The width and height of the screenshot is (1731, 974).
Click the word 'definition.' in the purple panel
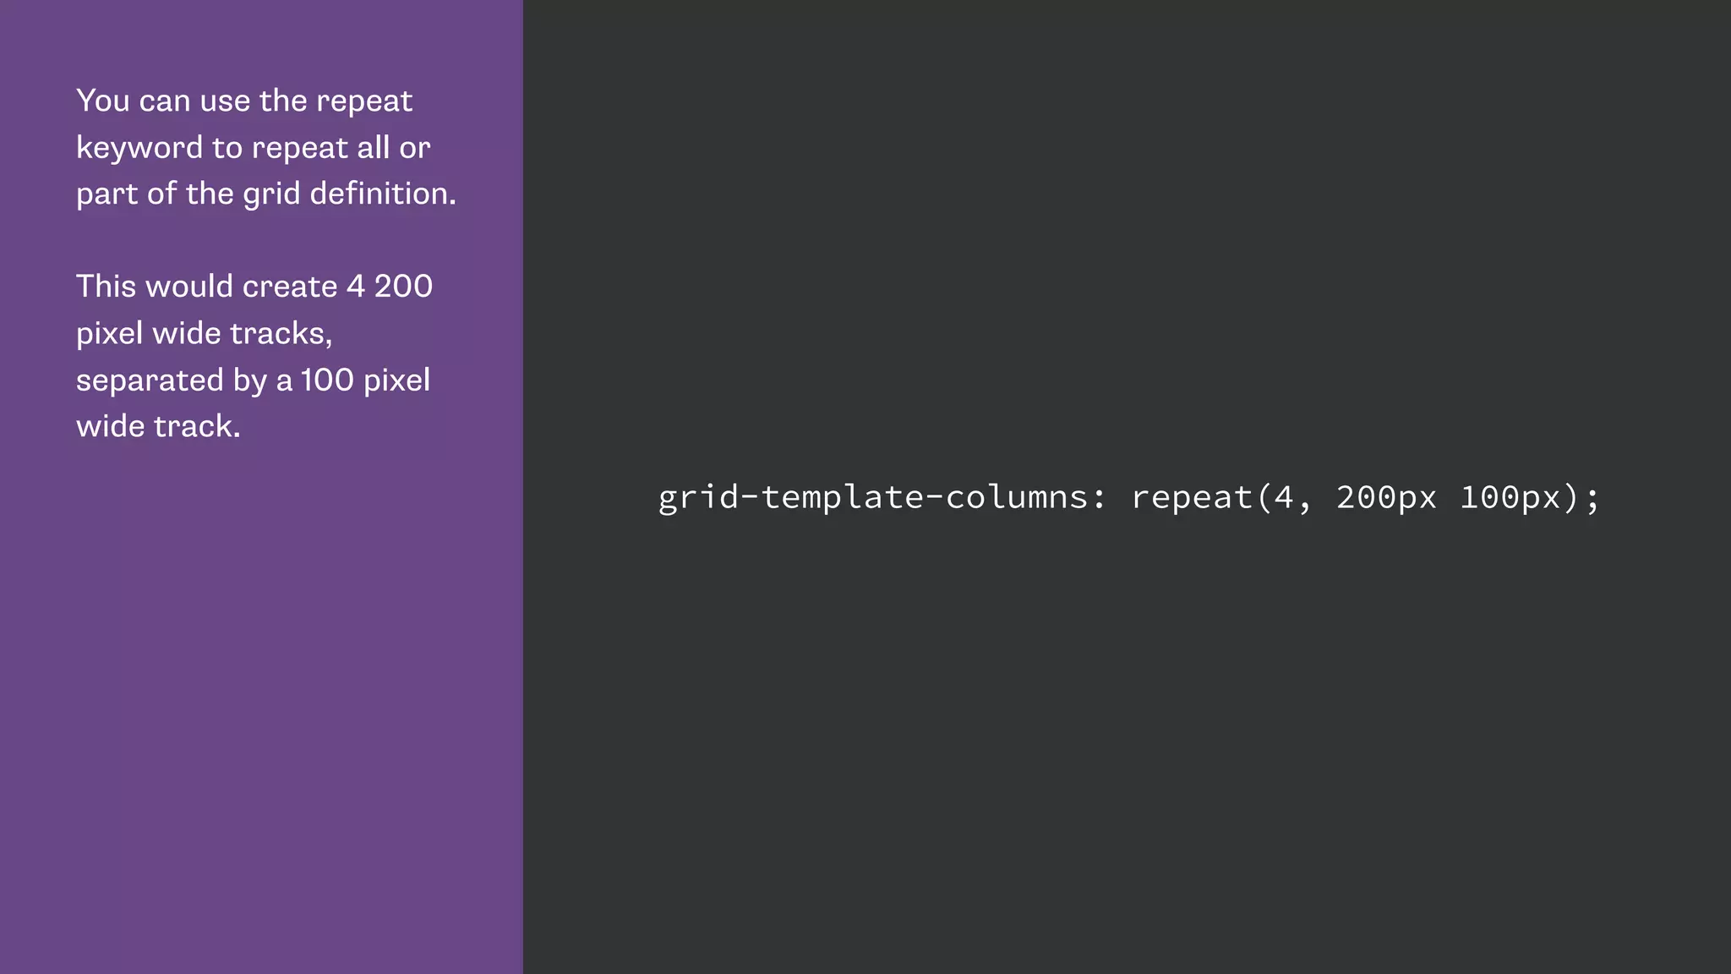(x=383, y=194)
